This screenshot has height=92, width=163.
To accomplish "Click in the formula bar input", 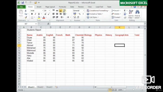I will pos(97,24).
